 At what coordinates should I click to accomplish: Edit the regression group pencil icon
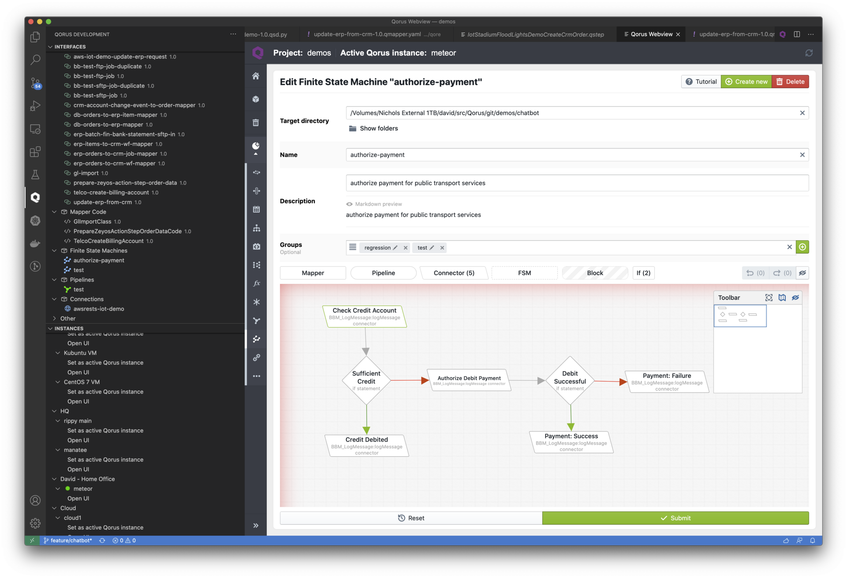395,248
